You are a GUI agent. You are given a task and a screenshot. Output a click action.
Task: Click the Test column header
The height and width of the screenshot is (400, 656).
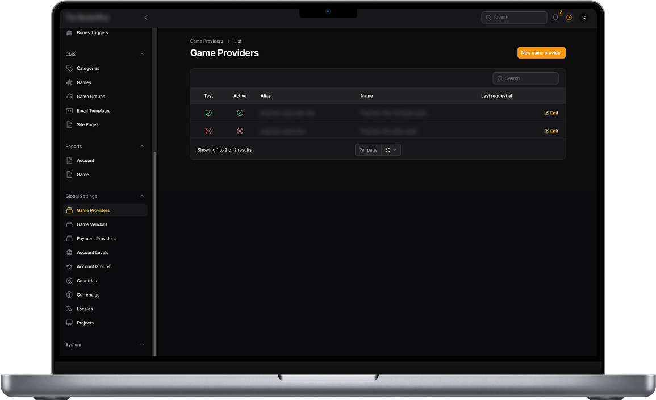pyautogui.click(x=208, y=96)
